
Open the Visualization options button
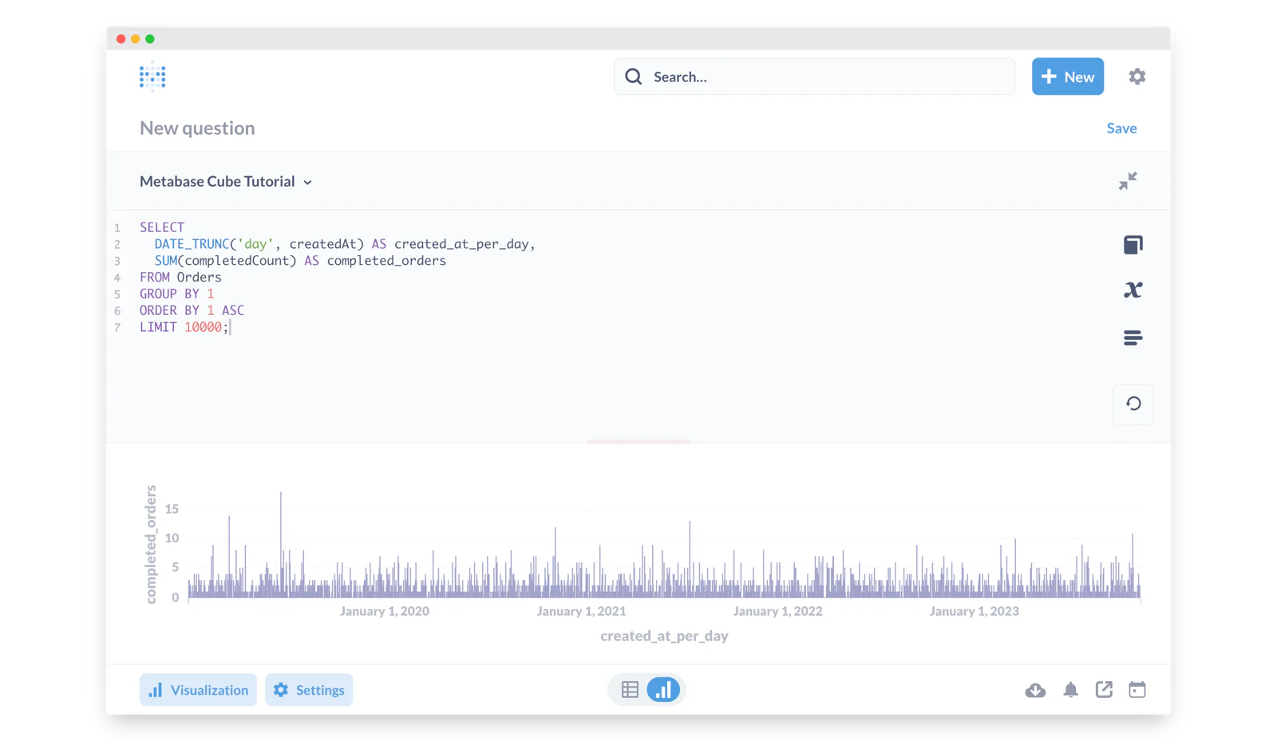coord(198,690)
